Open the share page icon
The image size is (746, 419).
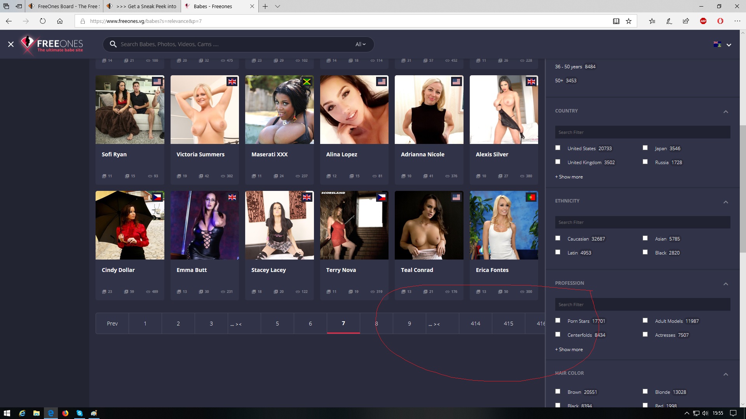point(686,21)
